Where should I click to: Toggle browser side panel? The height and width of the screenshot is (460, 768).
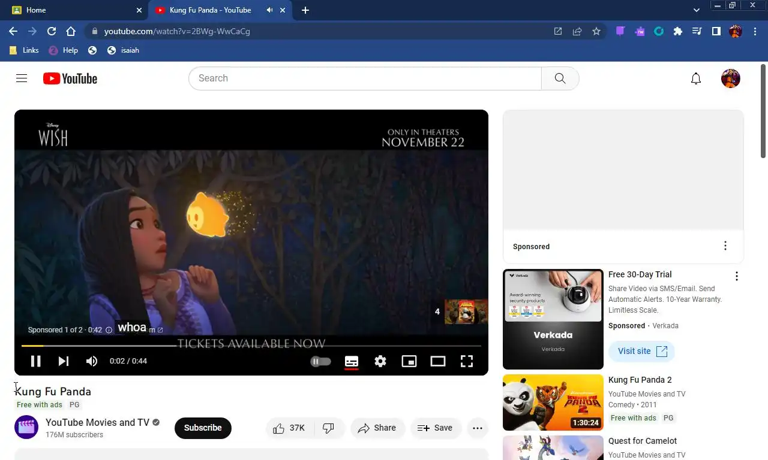pyautogui.click(x=716, y=31)
